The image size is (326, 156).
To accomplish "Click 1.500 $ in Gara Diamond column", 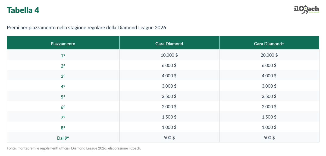I will coord(169,117).
